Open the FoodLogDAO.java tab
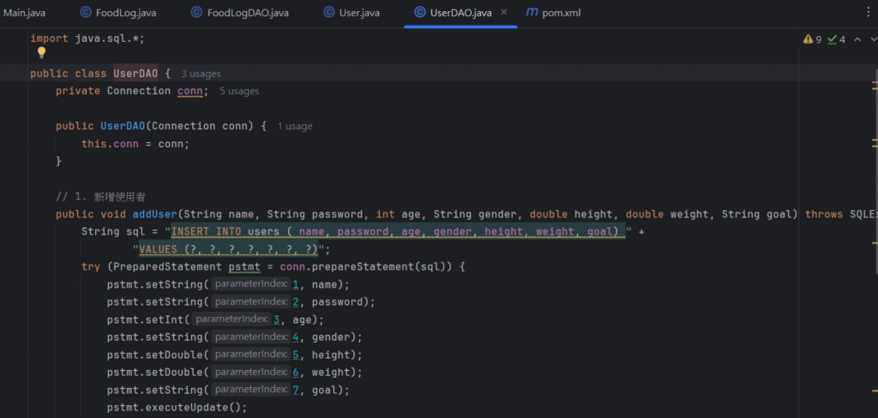The width and height of the screenshot is (878, 418). coord(240,12)
